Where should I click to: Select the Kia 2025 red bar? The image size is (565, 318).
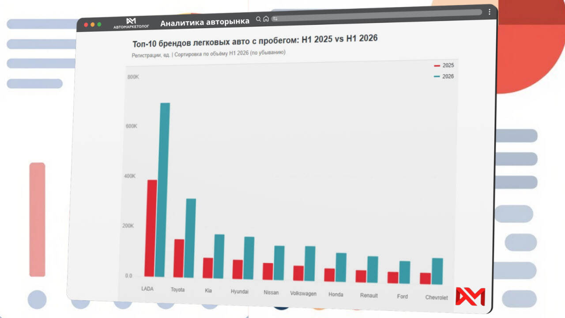click(x=207, y=268)
